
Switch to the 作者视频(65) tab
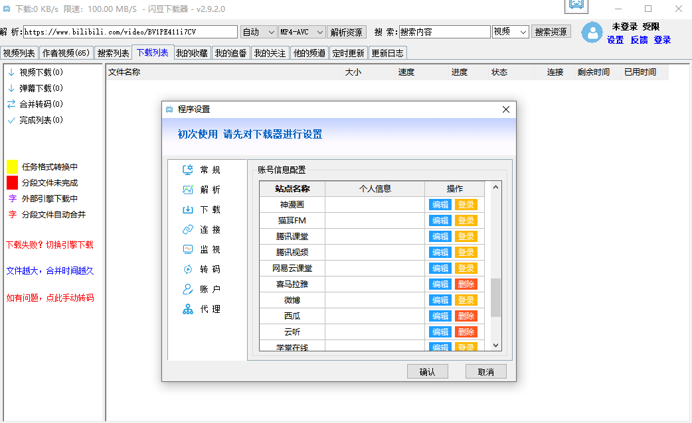tap(66, 53)
